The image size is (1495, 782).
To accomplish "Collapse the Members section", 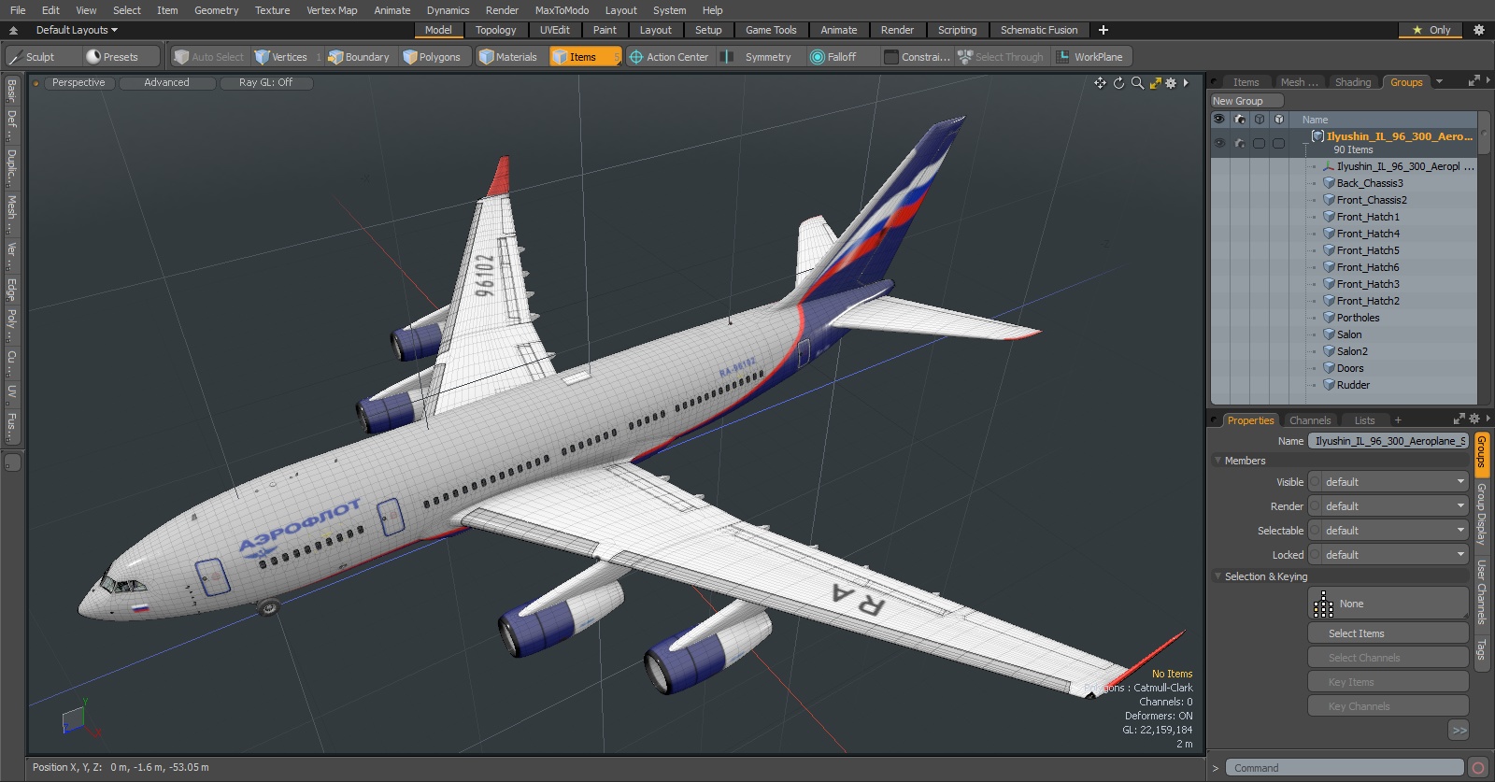I will click(x=1218, y=461).
